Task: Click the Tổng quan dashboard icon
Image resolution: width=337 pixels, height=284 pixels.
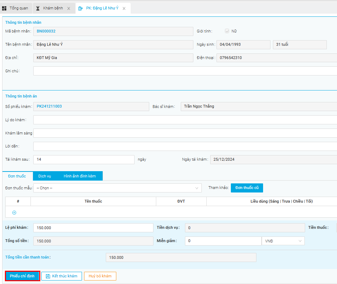Action: tap(4, 8)
